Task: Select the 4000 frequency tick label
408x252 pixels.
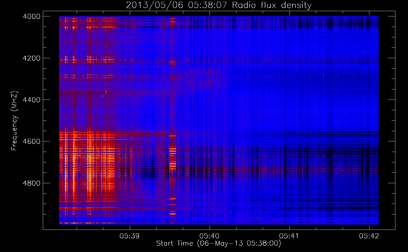Action: click(32, 16)
